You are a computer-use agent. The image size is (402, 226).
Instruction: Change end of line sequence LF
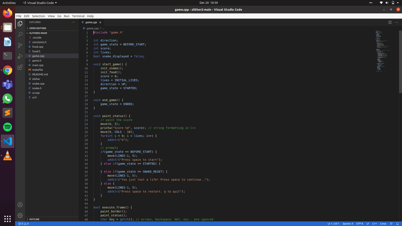click(x=368, y=224)
